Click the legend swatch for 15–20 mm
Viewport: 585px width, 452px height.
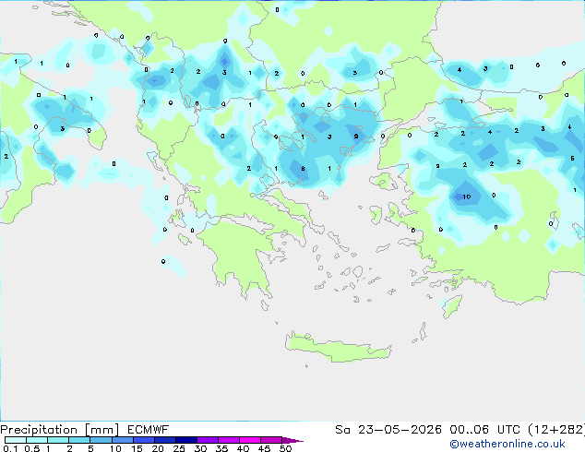pyautogui.click(x=144, y=440)
